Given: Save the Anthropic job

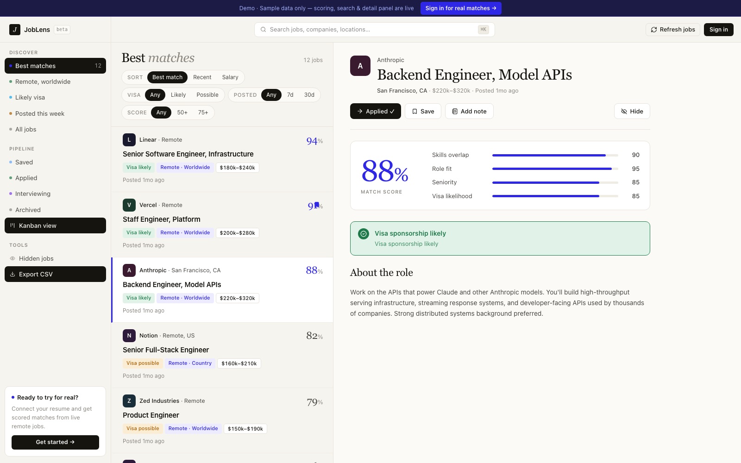Looking at the screenshot, I should (x=423, y=111).
